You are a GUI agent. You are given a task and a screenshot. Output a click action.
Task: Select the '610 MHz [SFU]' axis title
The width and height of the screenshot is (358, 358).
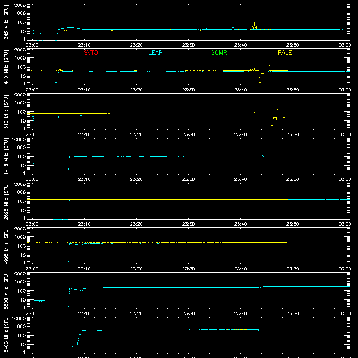click(6, 111)
